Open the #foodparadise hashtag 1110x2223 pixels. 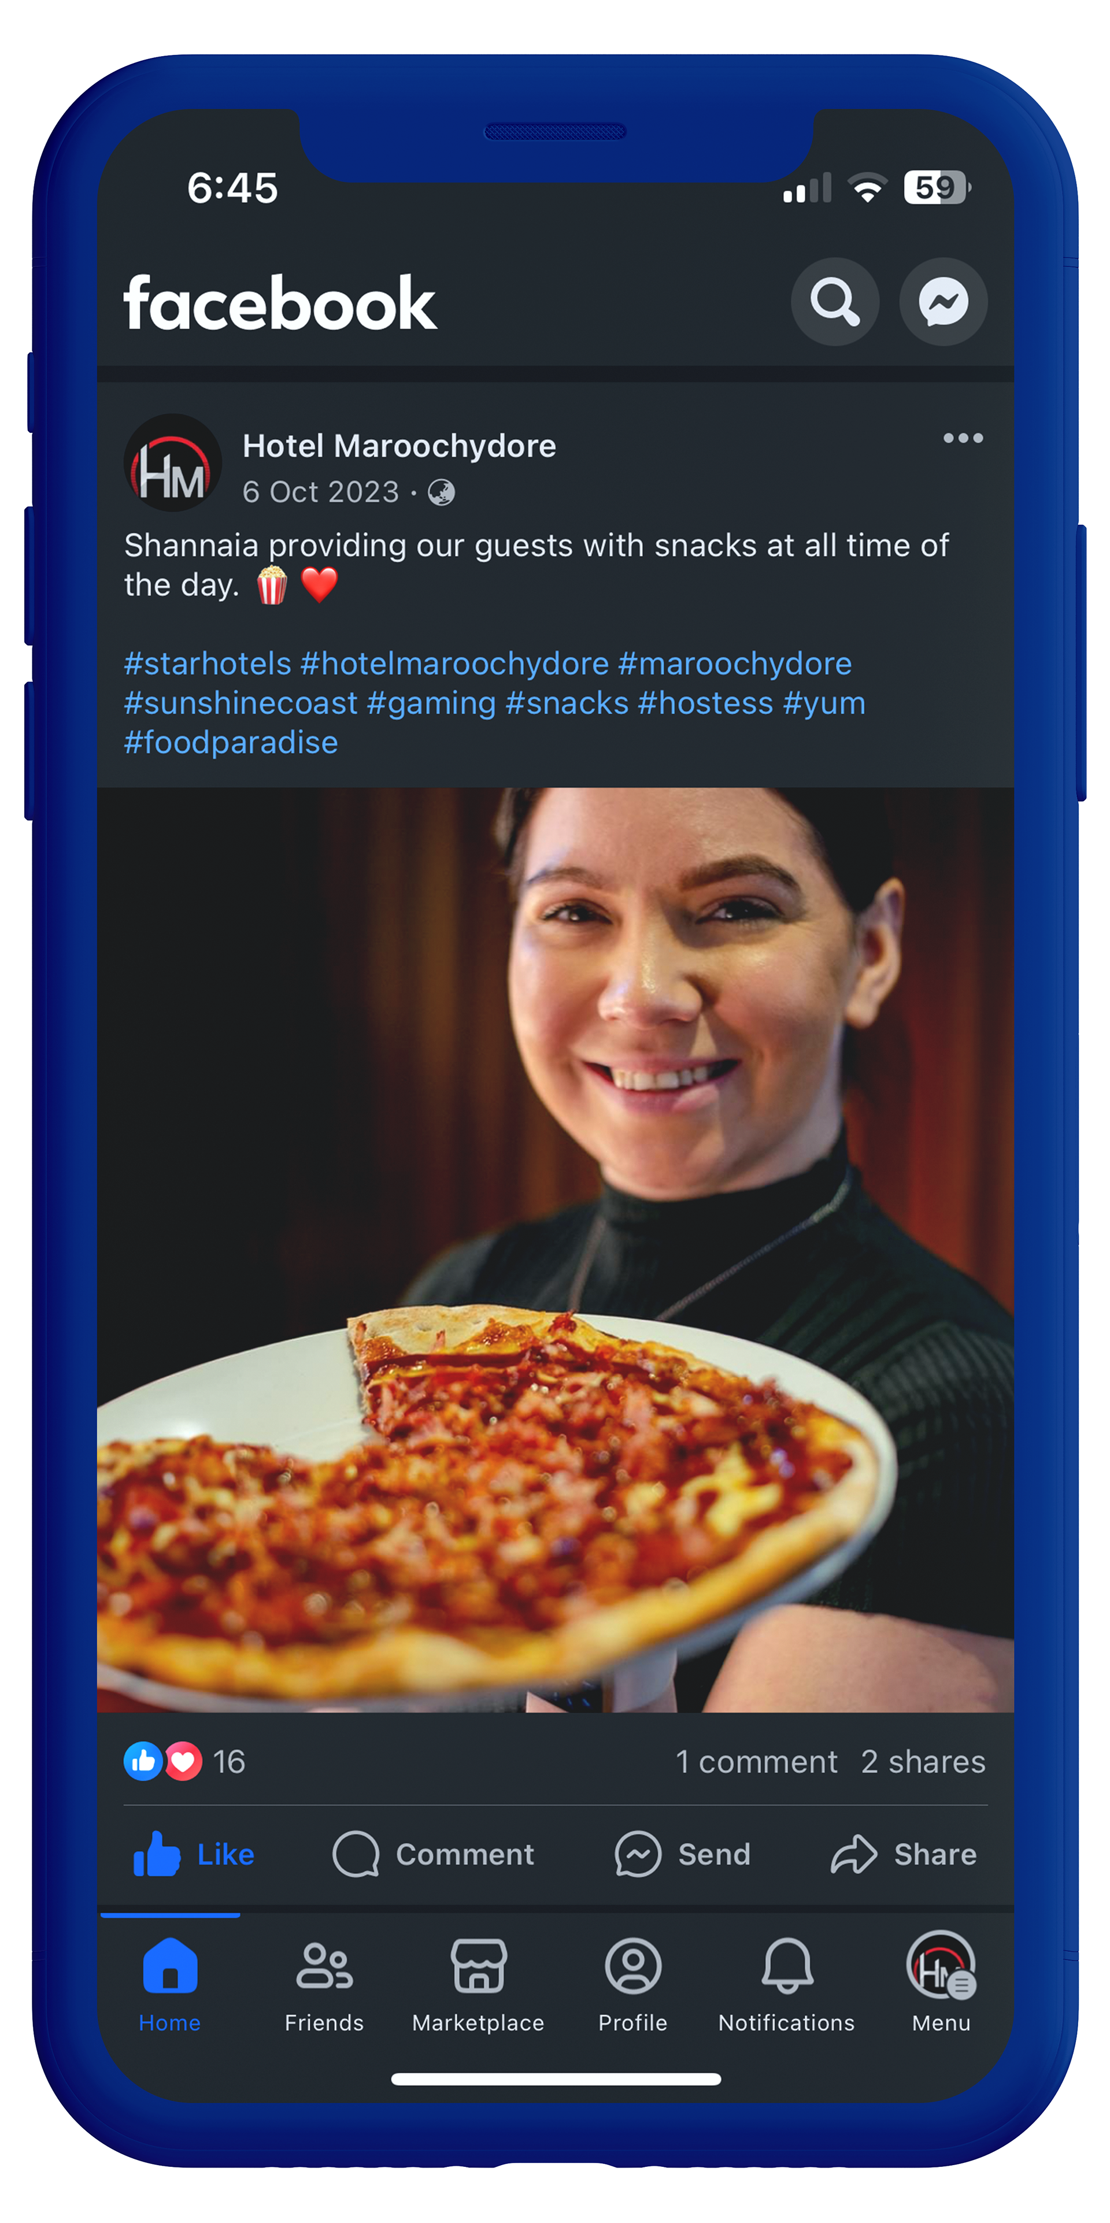[231, 743]
